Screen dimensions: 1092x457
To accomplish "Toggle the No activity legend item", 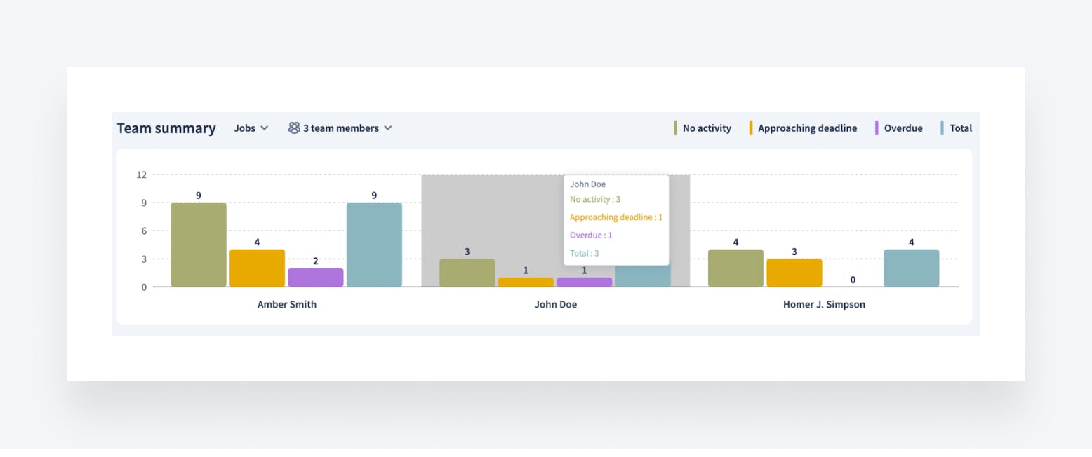I will (x=706, y=128).
